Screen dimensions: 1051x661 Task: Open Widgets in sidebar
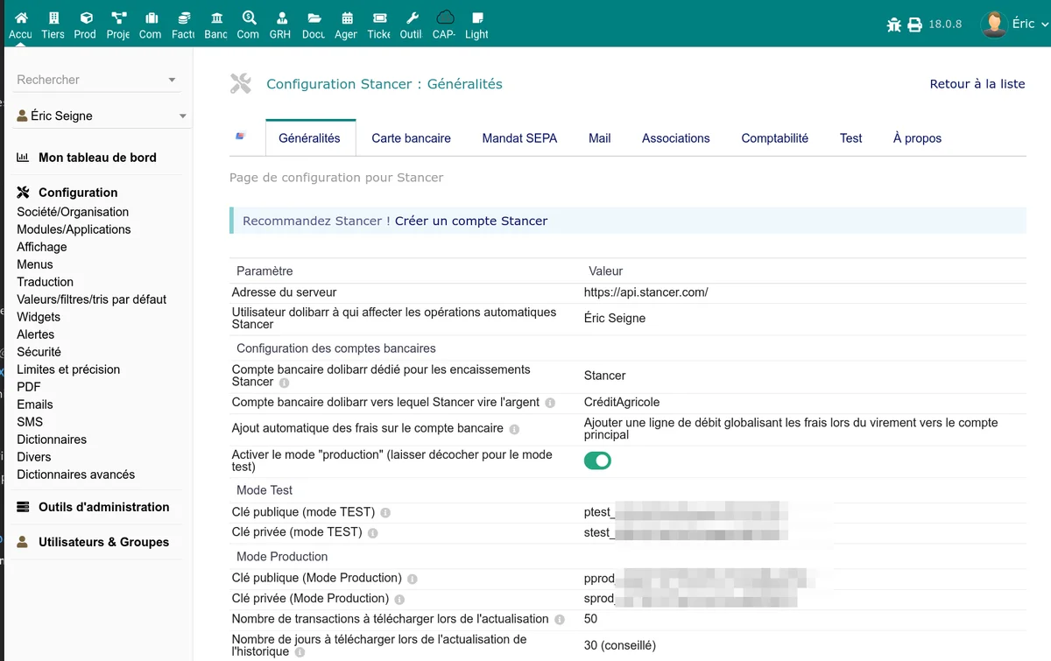[39, 317]
